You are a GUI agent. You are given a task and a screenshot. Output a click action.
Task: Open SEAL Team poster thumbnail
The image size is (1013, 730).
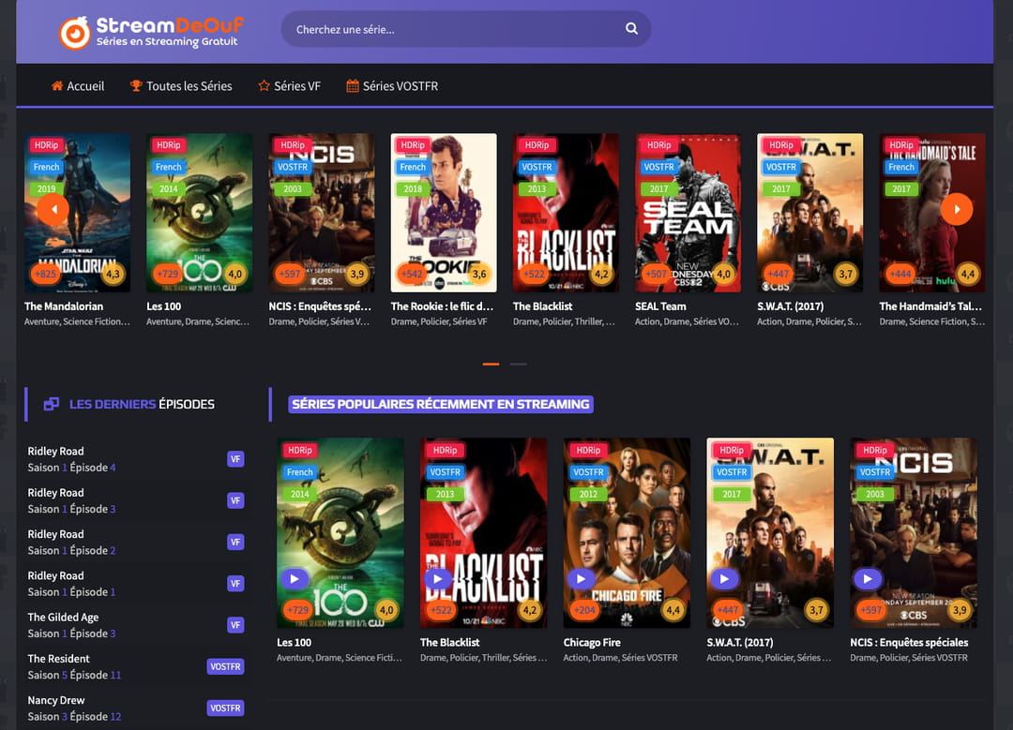(688, 213)
